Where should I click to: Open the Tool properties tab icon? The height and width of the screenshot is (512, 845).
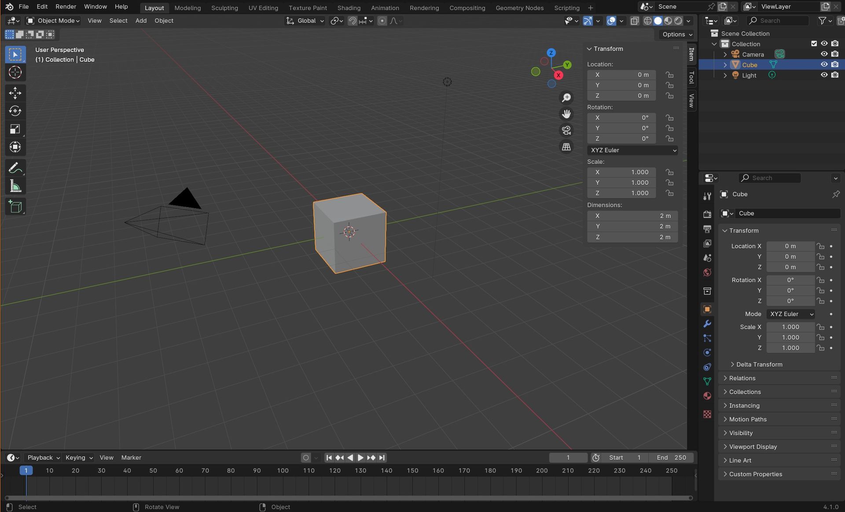click(707, 196)
